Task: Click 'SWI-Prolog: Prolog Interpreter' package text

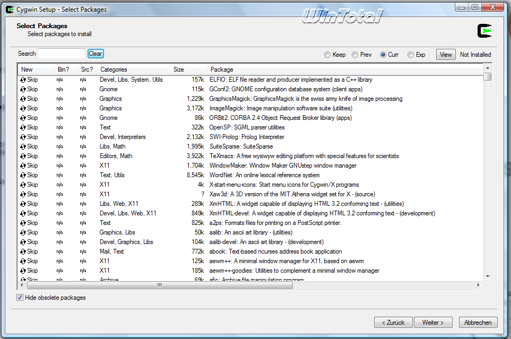Action: tap(247, 137)
